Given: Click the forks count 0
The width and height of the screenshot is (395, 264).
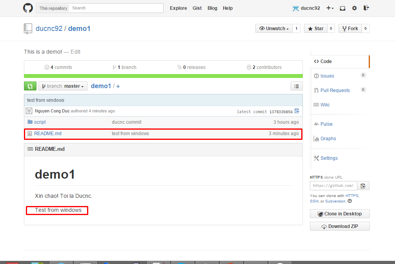Looking at the screenshot, I should pos(366,29).
